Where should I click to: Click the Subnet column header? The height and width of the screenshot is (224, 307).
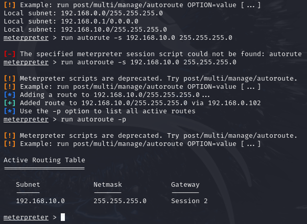(28, 185)
